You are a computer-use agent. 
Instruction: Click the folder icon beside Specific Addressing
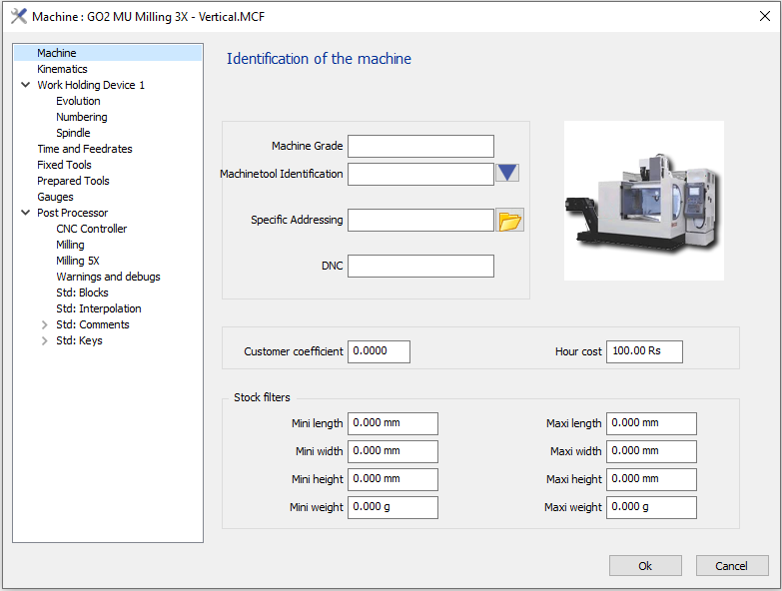510,221
